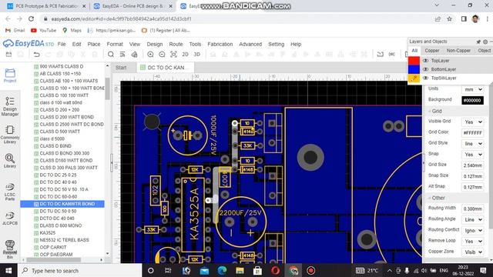493x277 pixels.
Task: Click the Undo toolbar icon
Action: (36, 55)
